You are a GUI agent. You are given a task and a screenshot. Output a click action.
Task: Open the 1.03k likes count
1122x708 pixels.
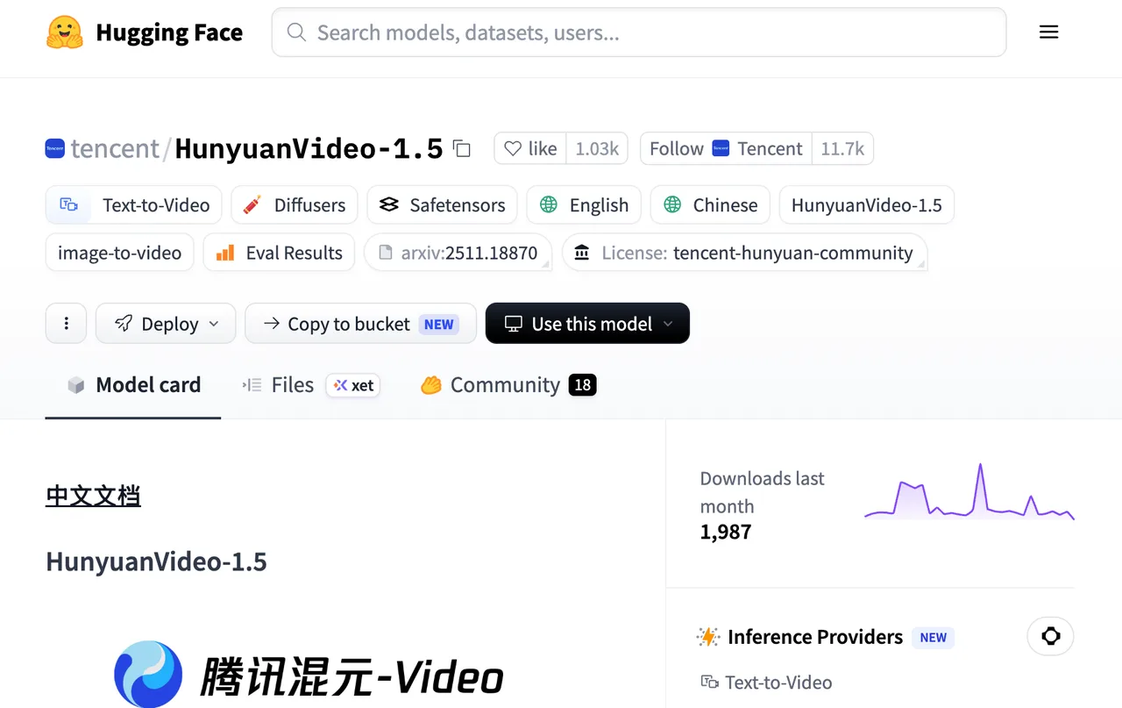click(597, 148)
